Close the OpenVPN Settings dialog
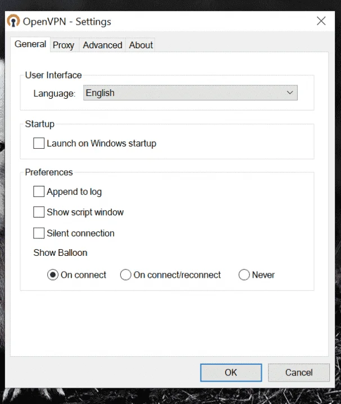Viewport: 341px width, 404px height. 321,21
